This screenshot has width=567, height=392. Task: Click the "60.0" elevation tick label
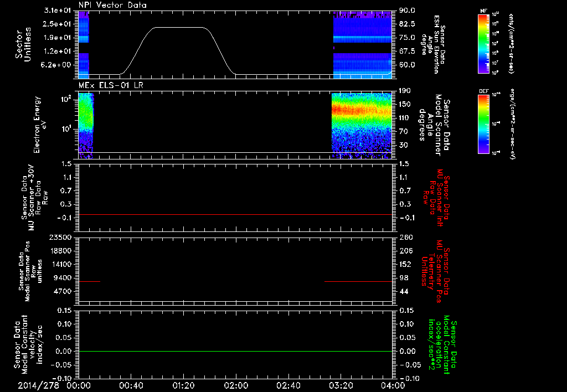tap(407, 65)
